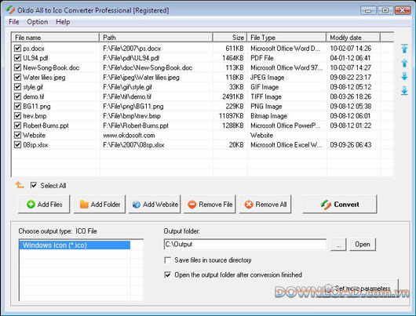Click the F:\File\pdf\UL94.pdf path cell

(x=131, y=58)
